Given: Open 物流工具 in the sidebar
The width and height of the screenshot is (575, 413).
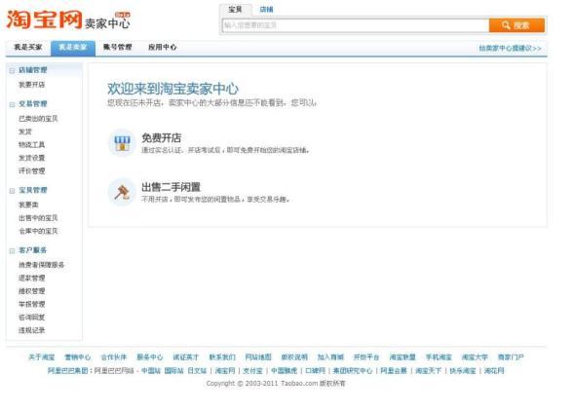Looking at the screenshot, I should click(x=31, y=145).
